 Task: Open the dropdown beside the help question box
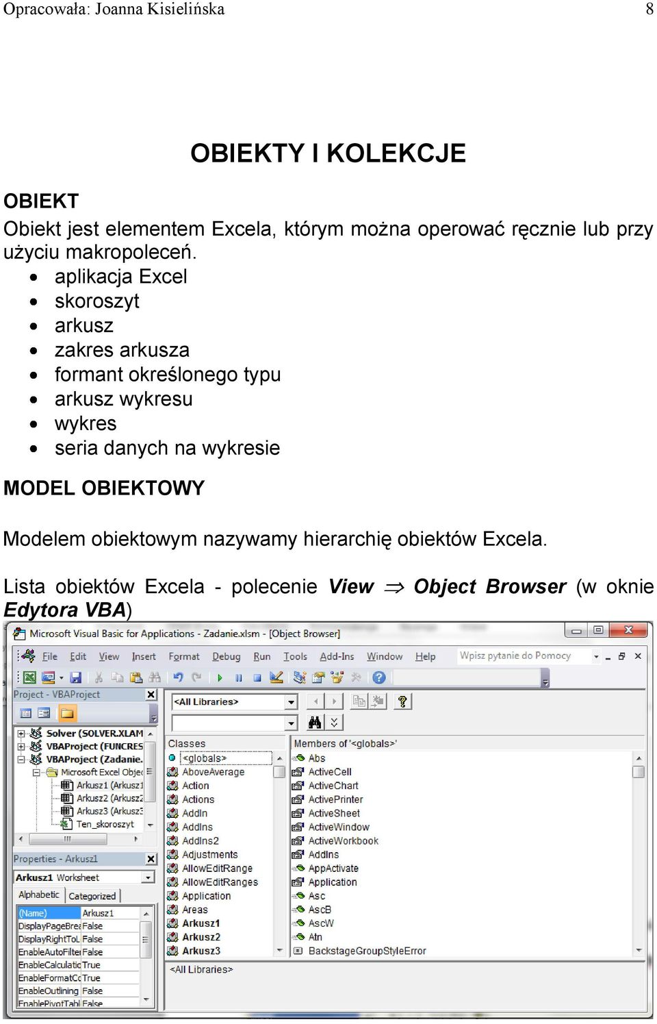click(596, 656)
